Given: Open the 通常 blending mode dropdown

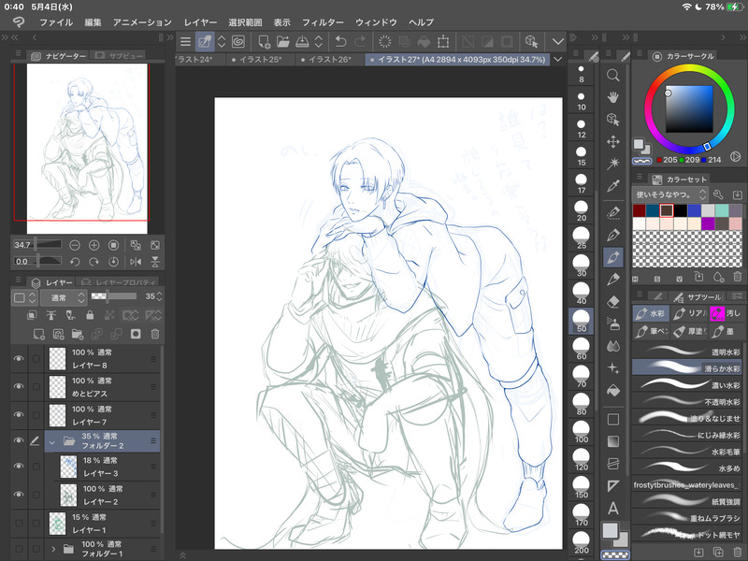Looking at the screenshot, I should click(x=61, y=296).
